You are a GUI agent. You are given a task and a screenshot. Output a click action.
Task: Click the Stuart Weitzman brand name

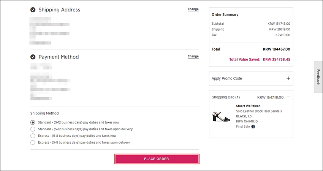[248, 106]
